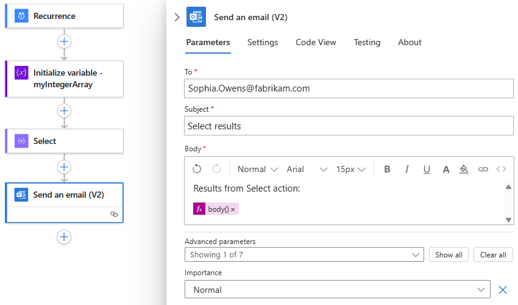Open the Settings tab
Screen dimensions: 518x305
point(263,42)
